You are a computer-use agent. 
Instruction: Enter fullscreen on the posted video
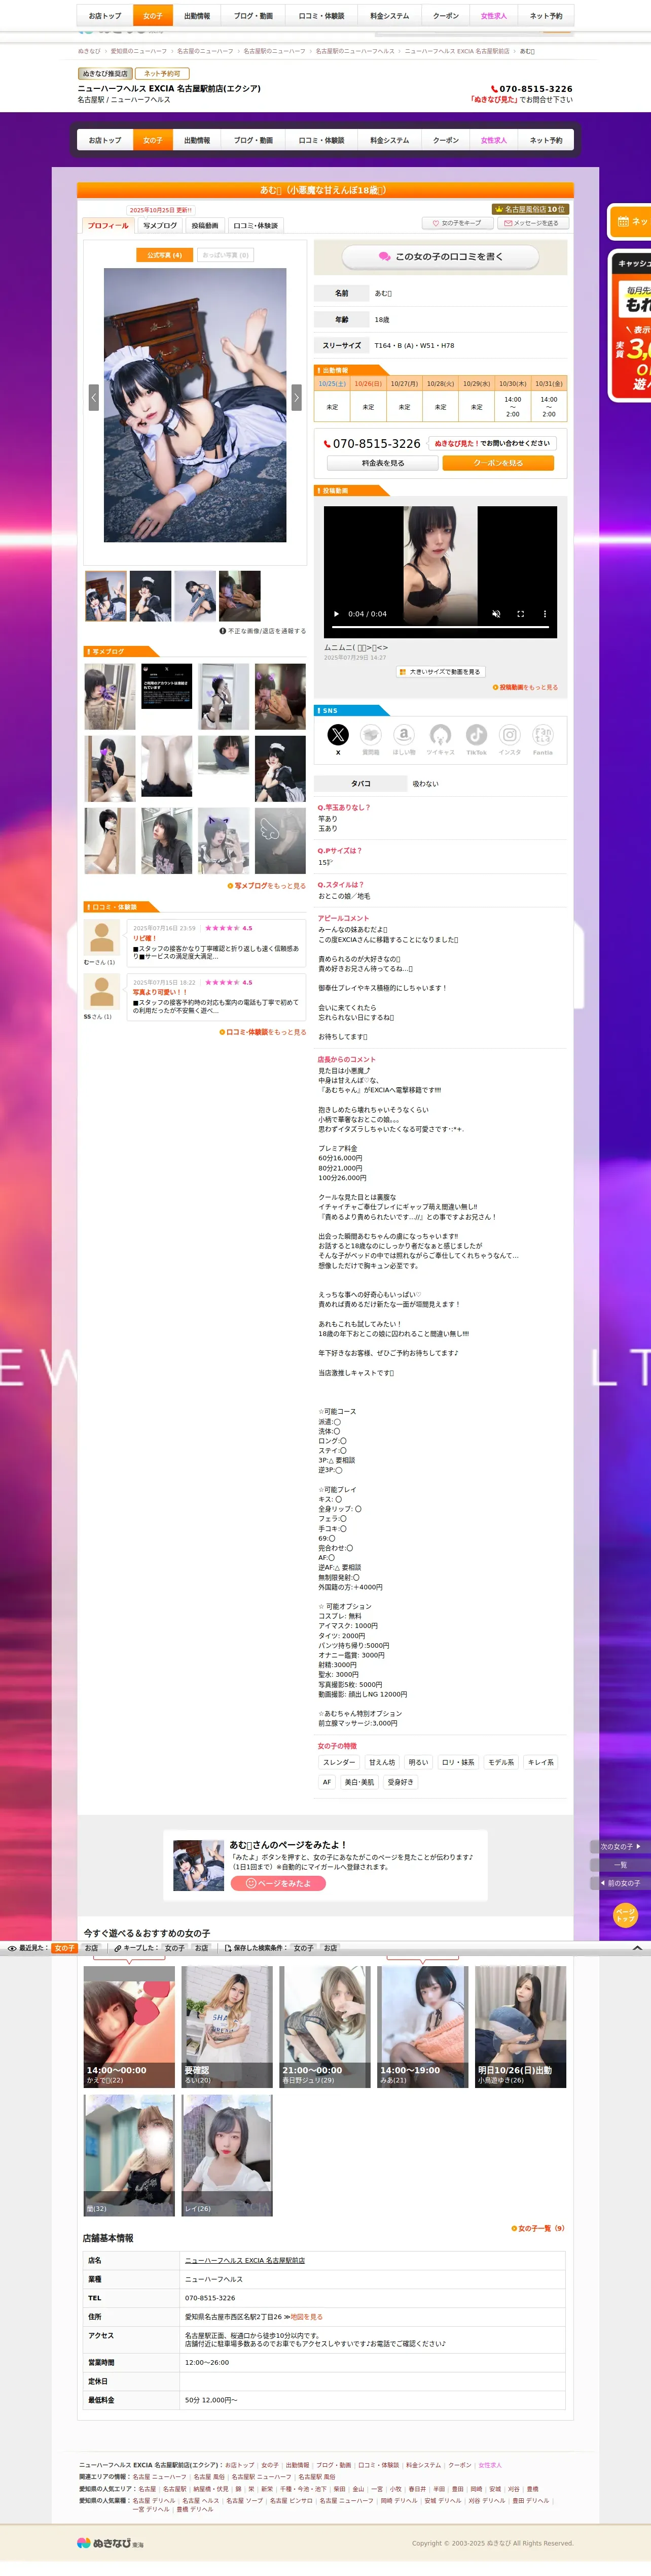coord(520,614)
